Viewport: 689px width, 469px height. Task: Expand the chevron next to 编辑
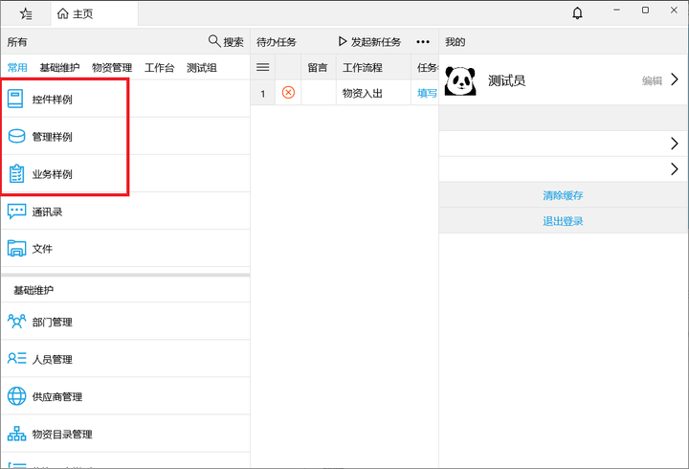coord(675,80)
